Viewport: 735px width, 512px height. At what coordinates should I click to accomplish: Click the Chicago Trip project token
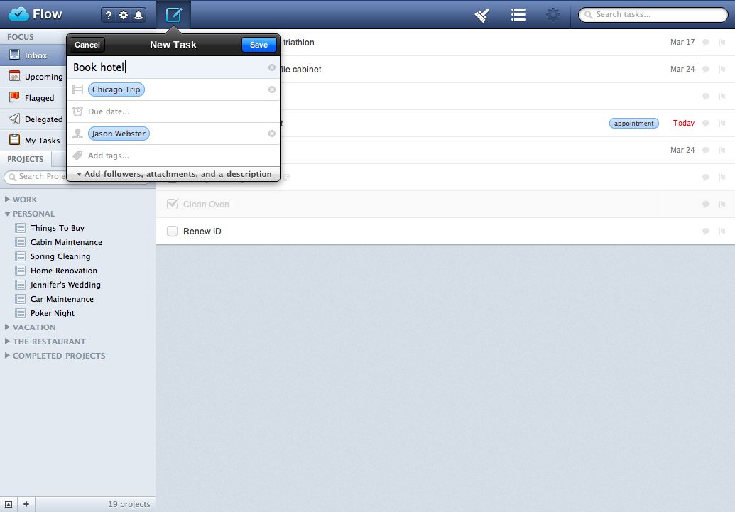point(116,89)
